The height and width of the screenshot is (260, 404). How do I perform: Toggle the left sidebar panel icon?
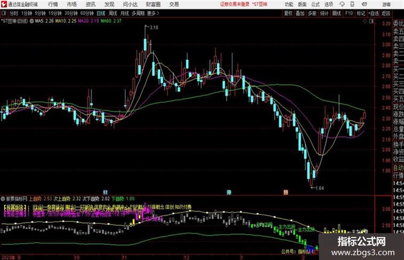click(4, 13)
